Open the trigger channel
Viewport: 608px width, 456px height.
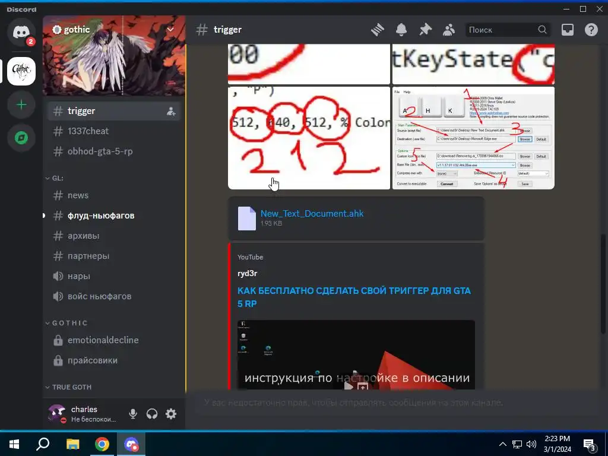coord(114,111)
